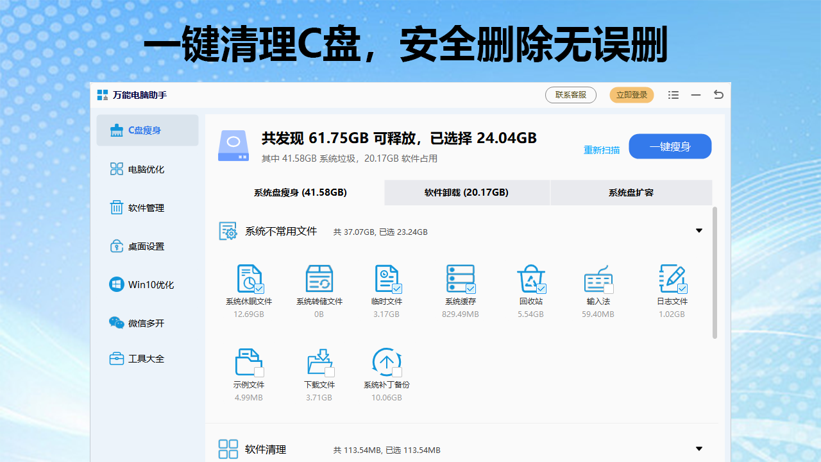Uncheck the 日志文件 checkbox

pos(682,289)
